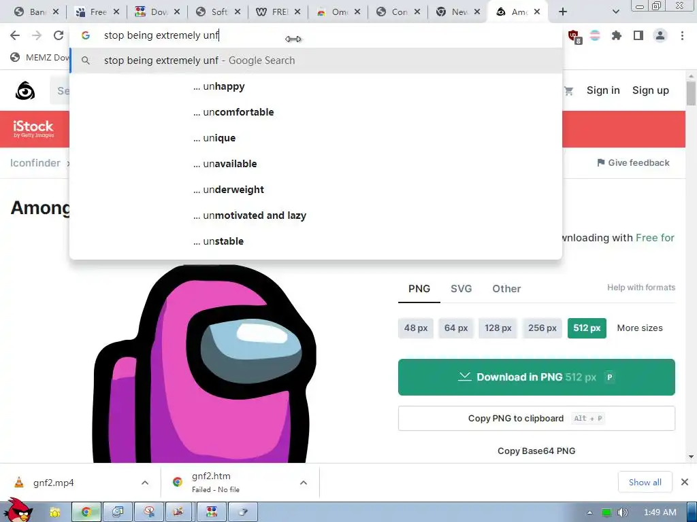Choose the 'unstable' search suggestion

[x=316, y=241]
